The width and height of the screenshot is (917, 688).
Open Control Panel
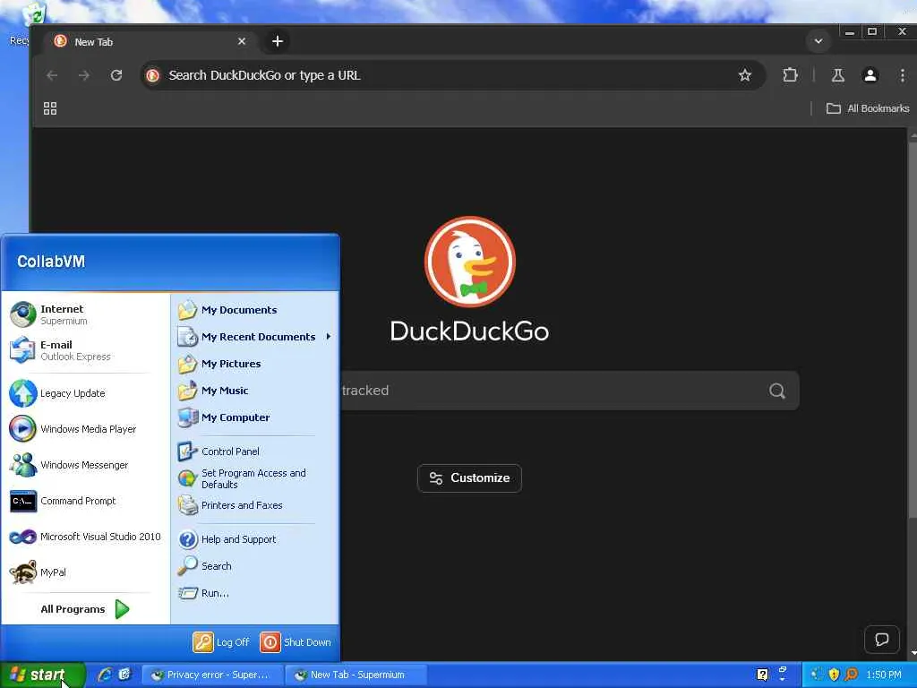tap(254, 451)
